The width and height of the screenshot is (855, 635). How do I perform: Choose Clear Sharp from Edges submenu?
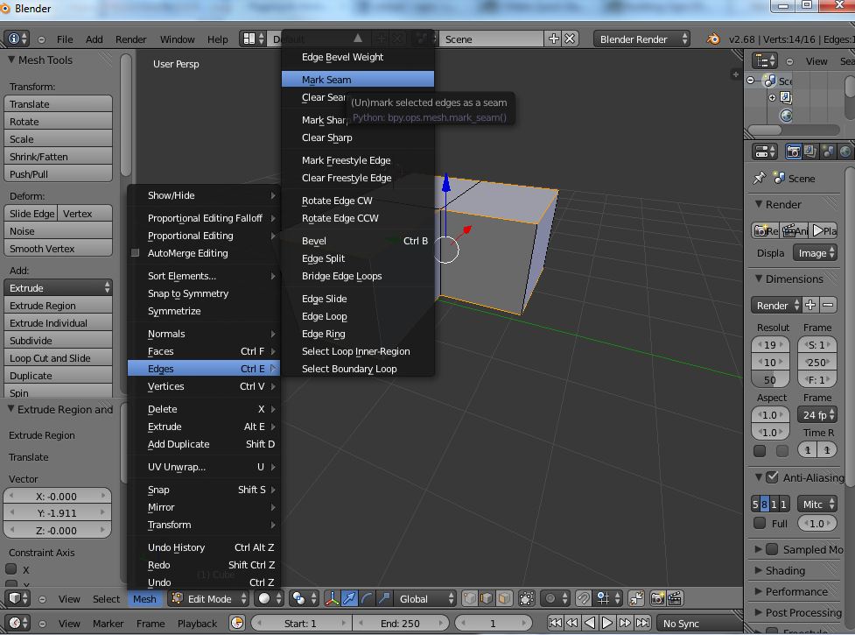coord(358,138)
